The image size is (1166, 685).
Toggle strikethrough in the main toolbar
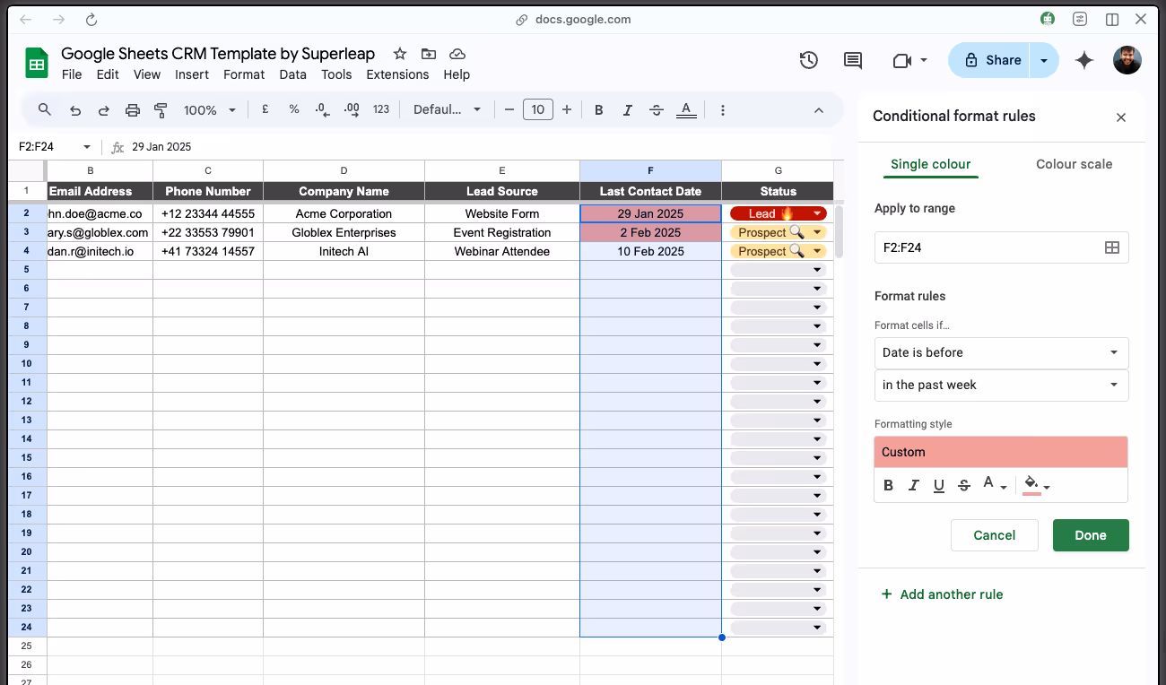tap(657, 109)
